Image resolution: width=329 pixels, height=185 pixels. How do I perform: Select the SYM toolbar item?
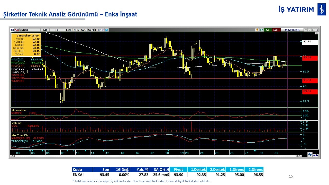coord(91,30)
